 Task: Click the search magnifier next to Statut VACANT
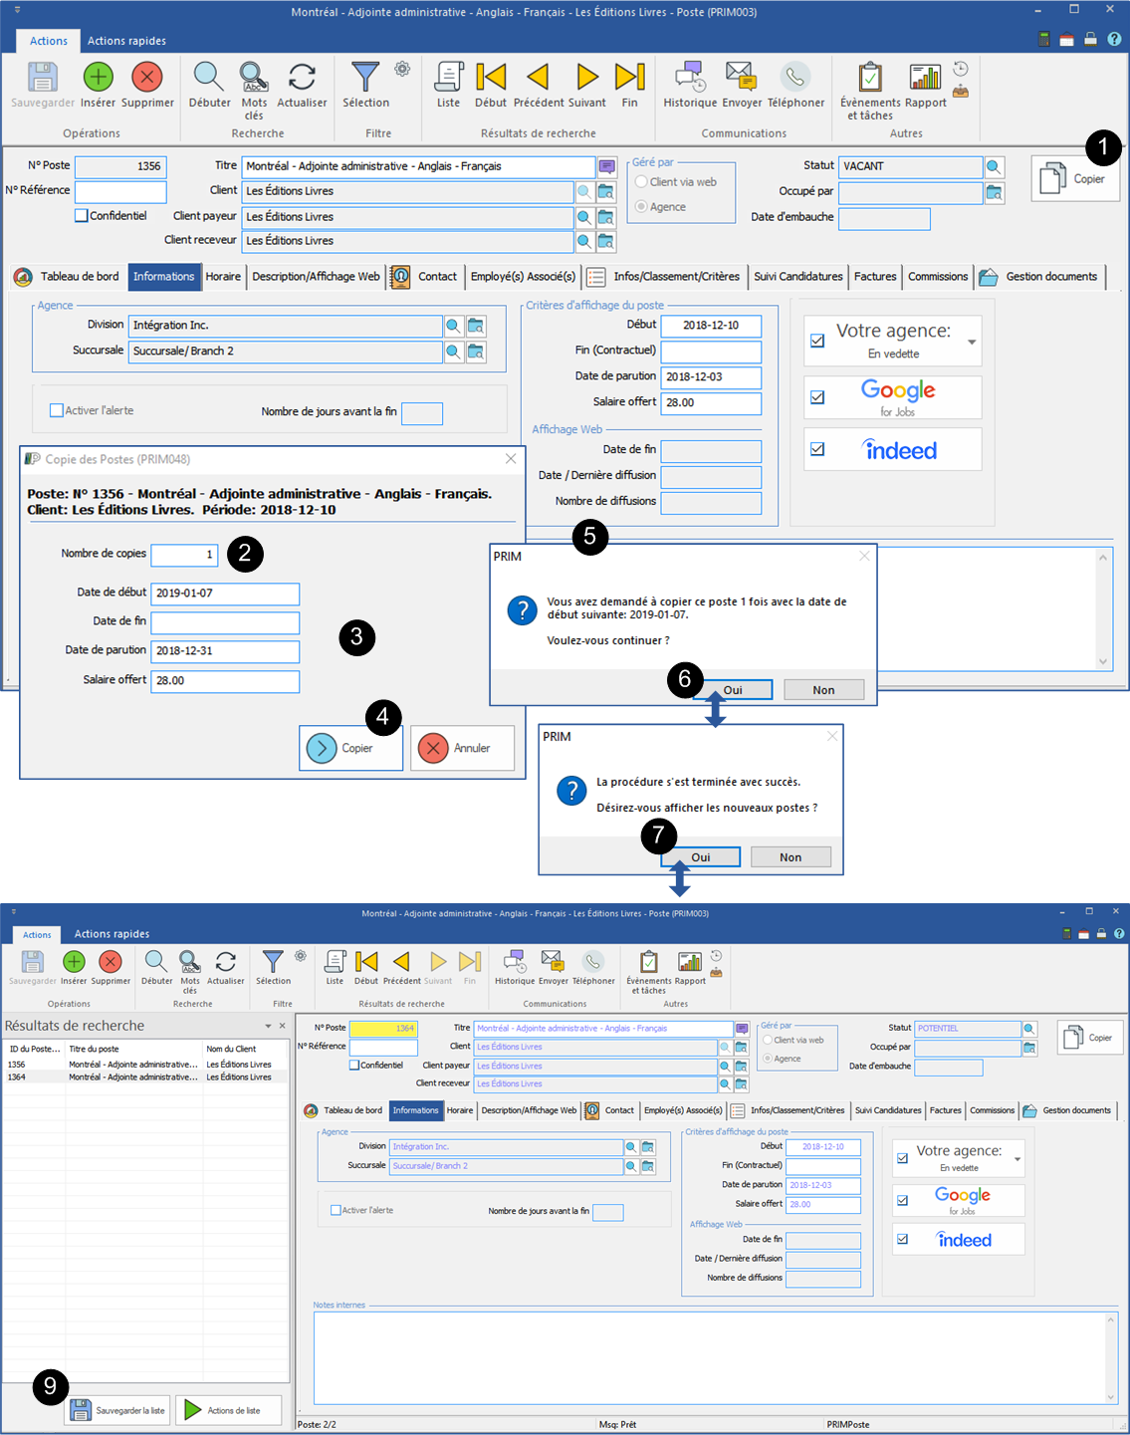click(994, 166)
